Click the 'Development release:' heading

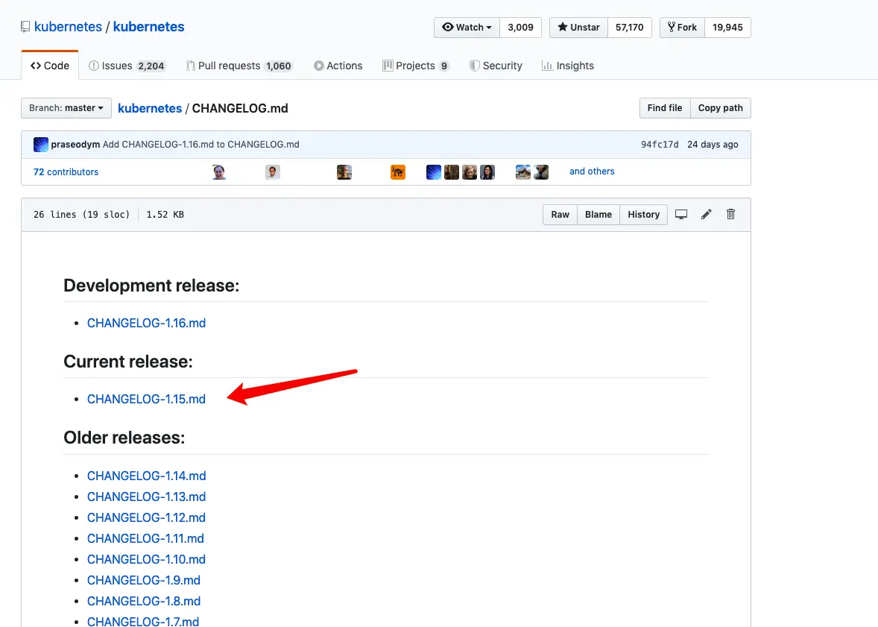tap(151, 286)
